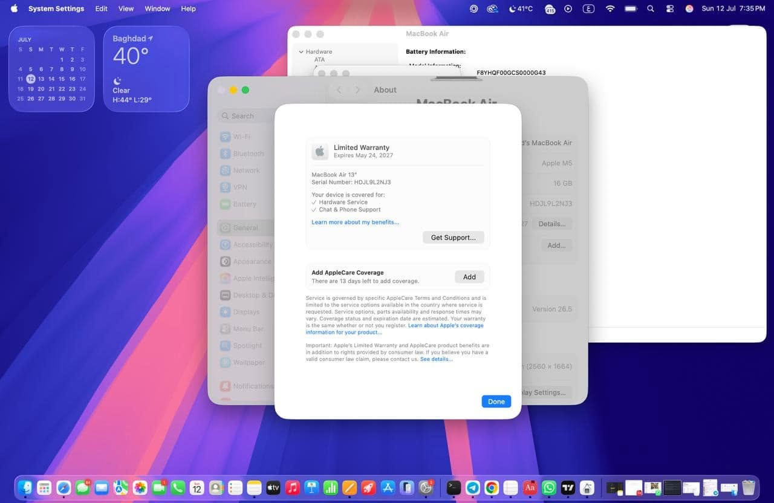
Task: Open WhatsApp in the dock
Action: click(549, 487)
